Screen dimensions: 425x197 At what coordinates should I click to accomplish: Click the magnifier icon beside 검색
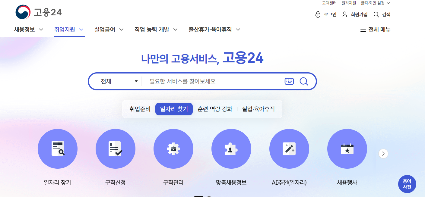[x=376, y=14]
